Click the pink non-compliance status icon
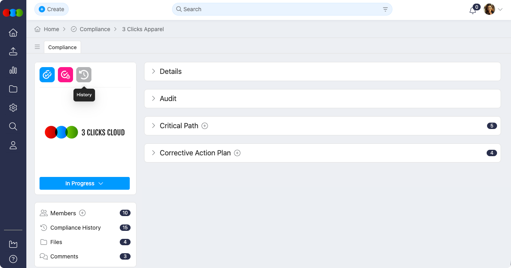 pos(65,74)
